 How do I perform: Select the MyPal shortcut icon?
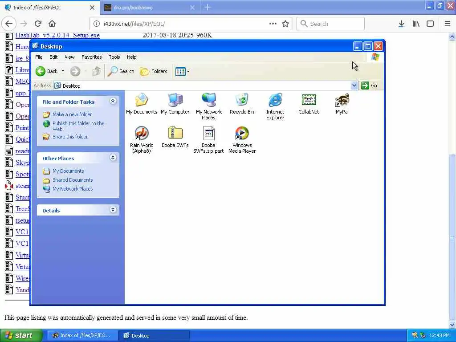pos(342,104)
